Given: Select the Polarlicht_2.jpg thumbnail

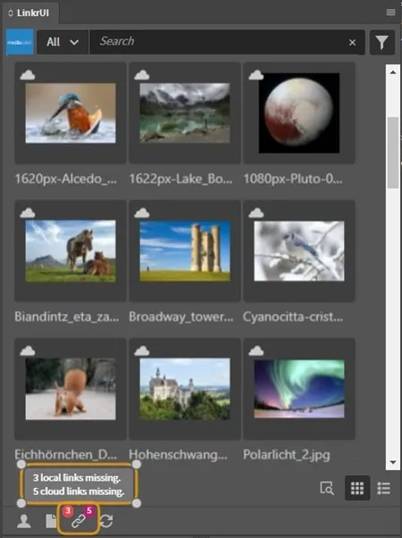Looking at the screenshot, I should pyautogui.click(x=298, y=389).
